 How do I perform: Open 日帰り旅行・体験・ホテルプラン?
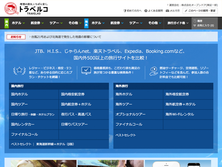pyautogui.click(x=34, y=114)
